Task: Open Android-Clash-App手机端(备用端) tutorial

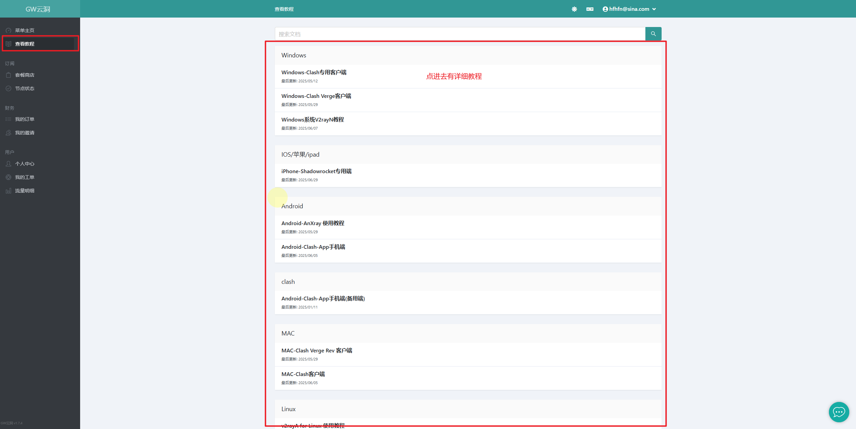Action: (468, 302)
